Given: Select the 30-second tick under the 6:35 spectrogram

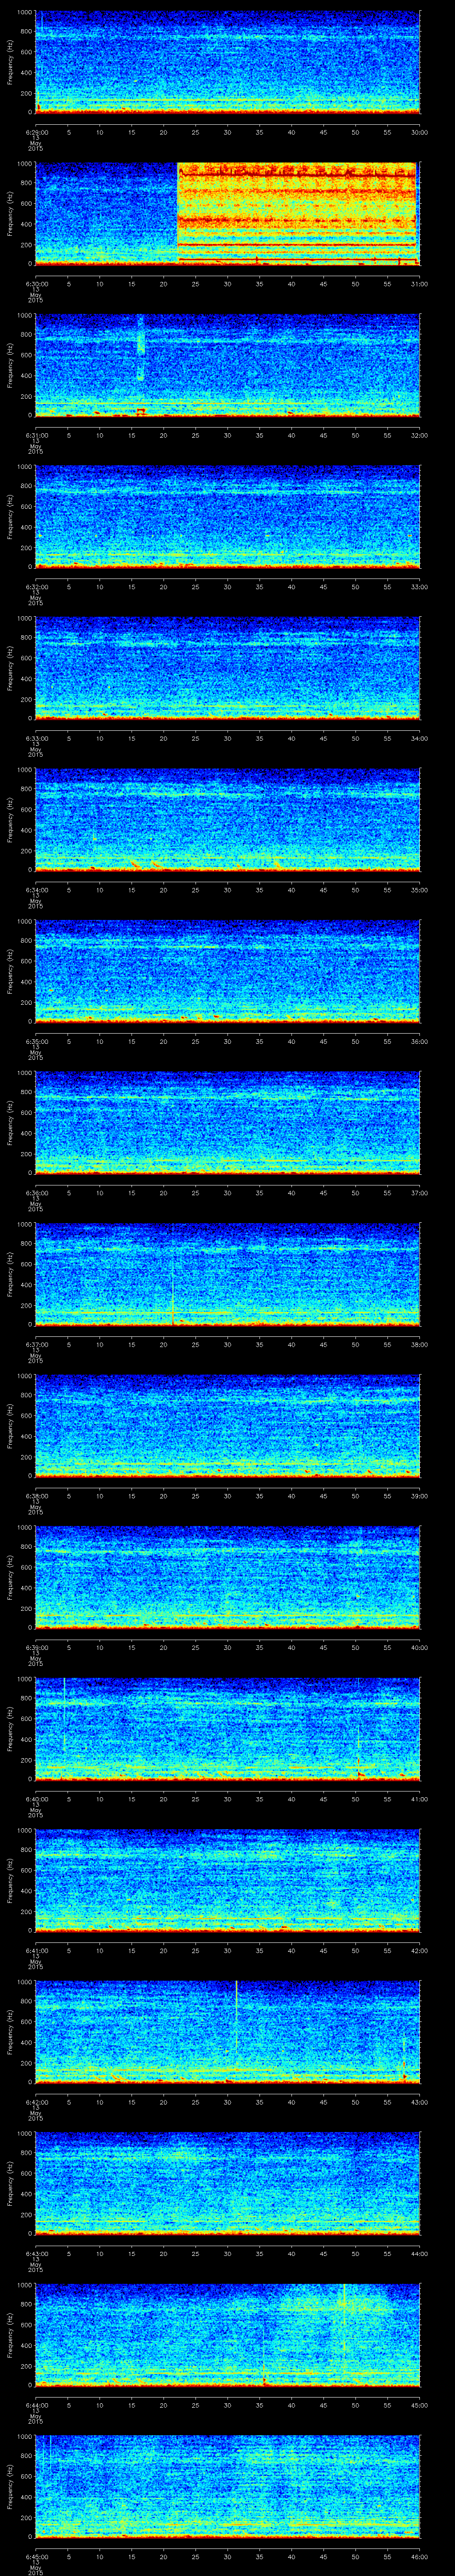Looking at the screenshot, I should [x=227, y=1042].
